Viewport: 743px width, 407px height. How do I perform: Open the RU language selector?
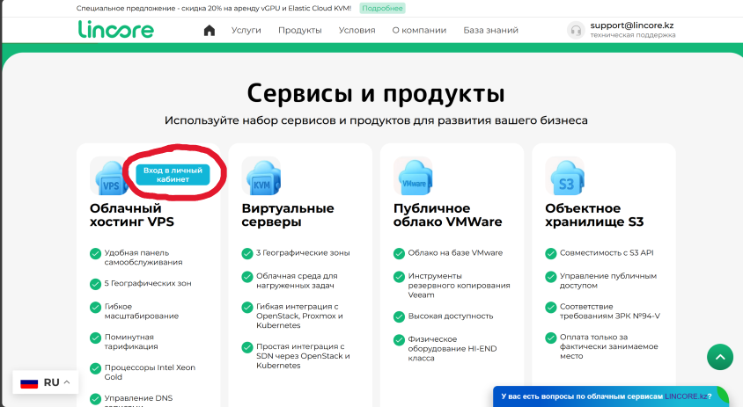(x=46, y=382)
